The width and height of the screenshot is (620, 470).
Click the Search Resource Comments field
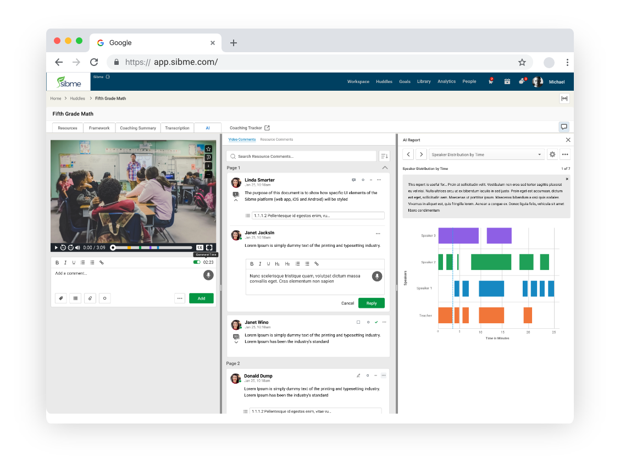(301, 156)
